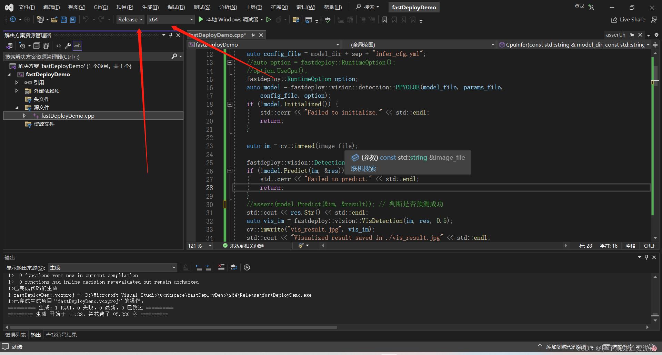Viewport: 662px width, 355px height.
Task: Open the output source dropdown showing 生成
Action: pos(113,268)
